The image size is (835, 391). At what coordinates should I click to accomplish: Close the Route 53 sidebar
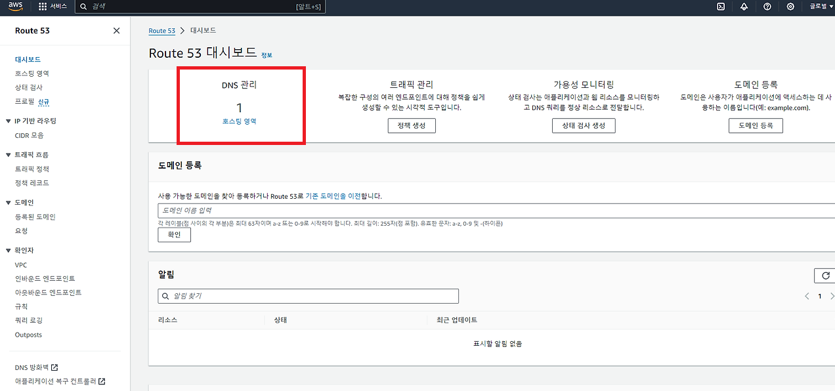[116, 31]
